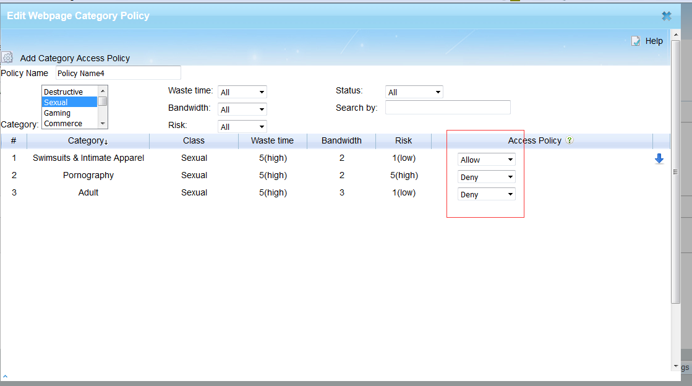This screenshot has height=386, width=692.
Task: Sort by the Bandwidth column header
Action: (341, 140)
